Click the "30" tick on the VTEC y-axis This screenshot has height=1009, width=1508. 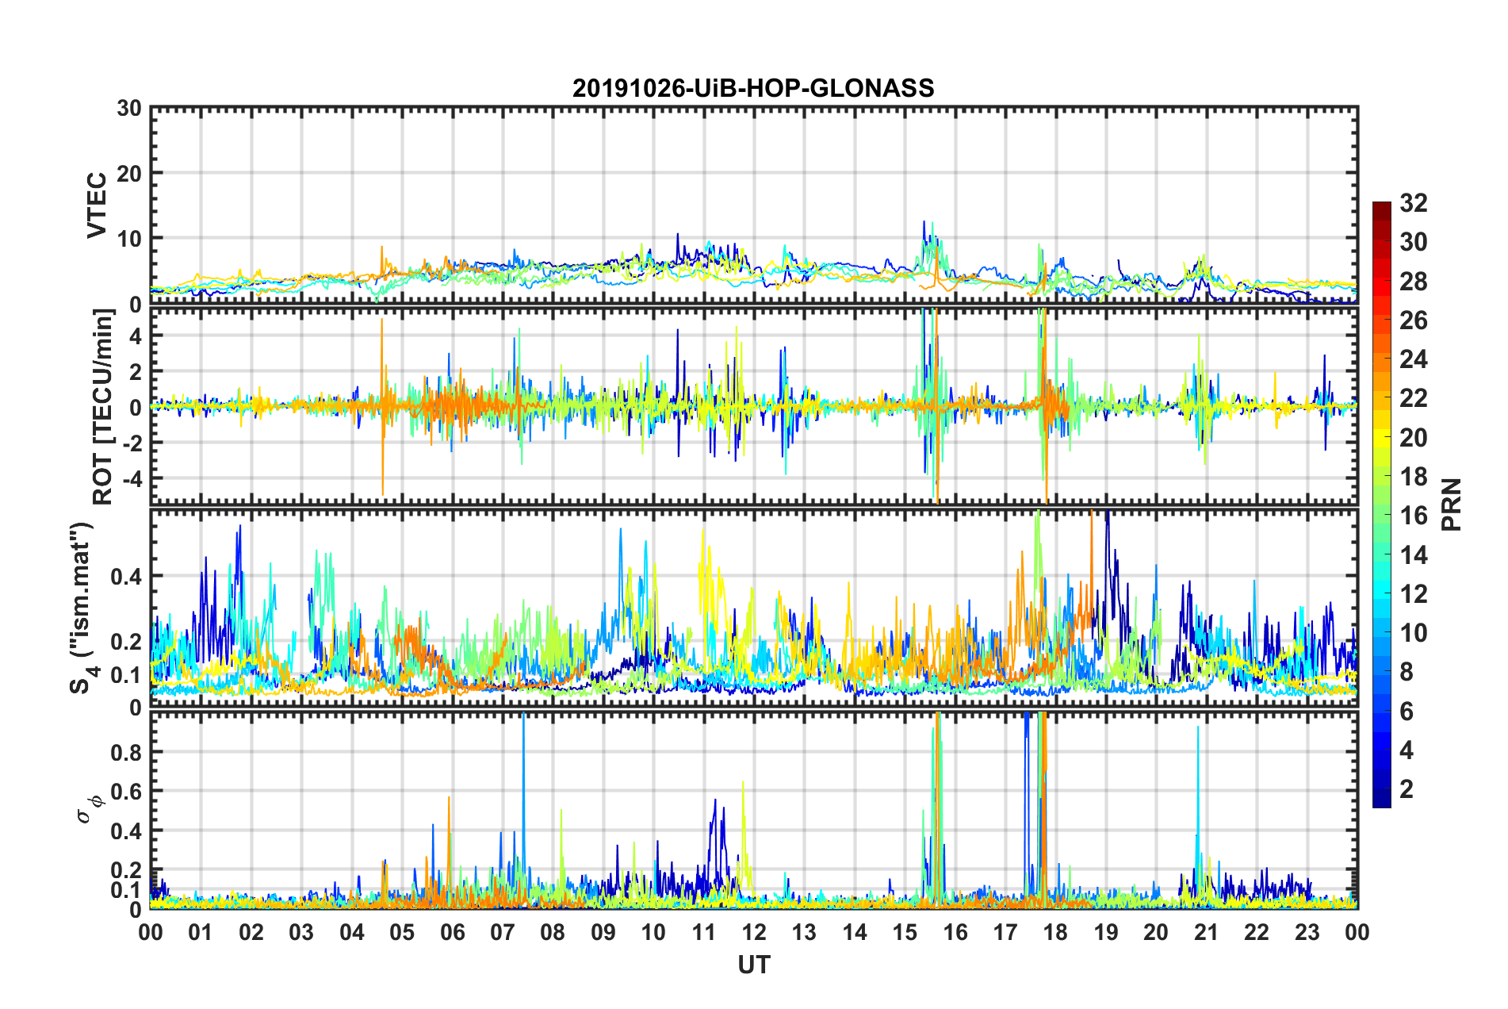pyautogui.click(x=129, y=109)
